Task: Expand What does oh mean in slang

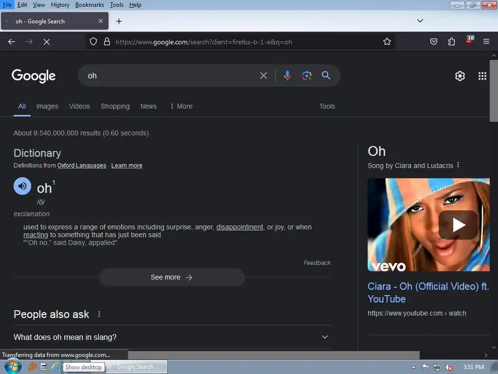Action: [x=172, y=337]
